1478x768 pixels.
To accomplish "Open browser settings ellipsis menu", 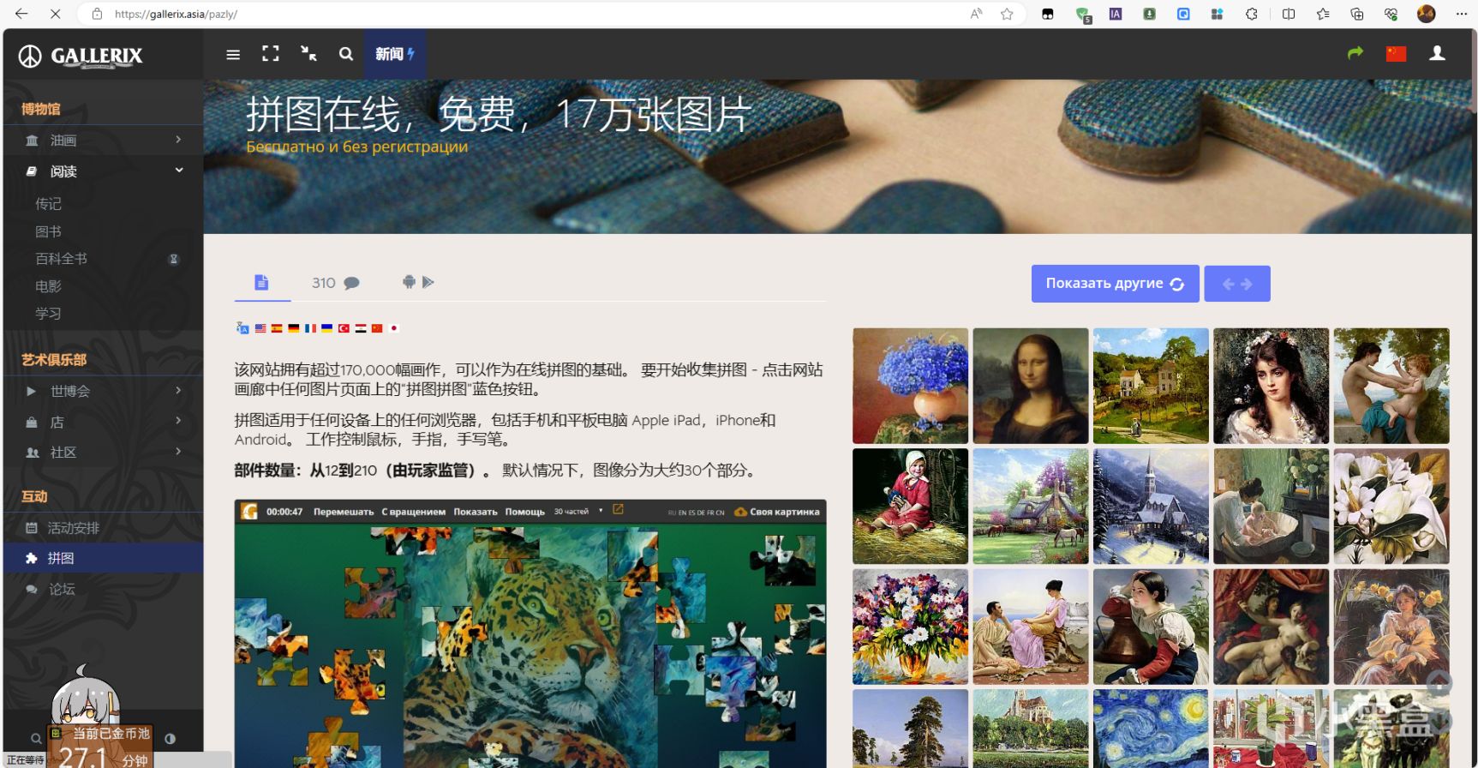I will 1461,14.
